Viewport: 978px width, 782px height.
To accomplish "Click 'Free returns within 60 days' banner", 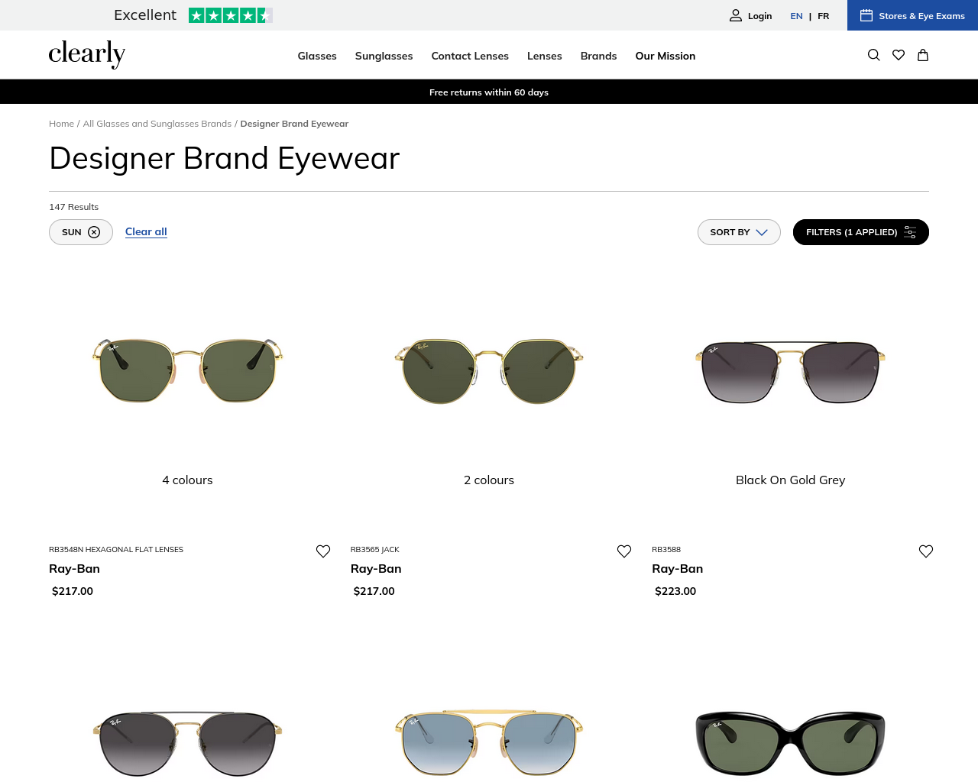I will point(489,92).
